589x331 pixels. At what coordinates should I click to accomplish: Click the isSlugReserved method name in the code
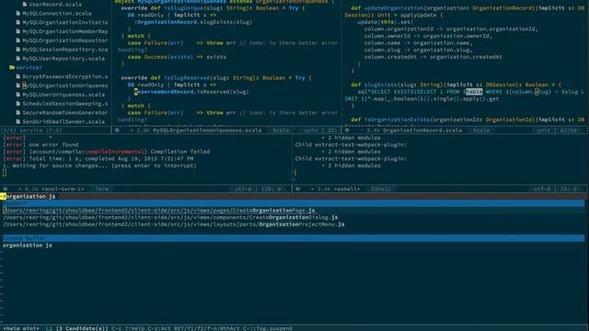pos(187,77)
